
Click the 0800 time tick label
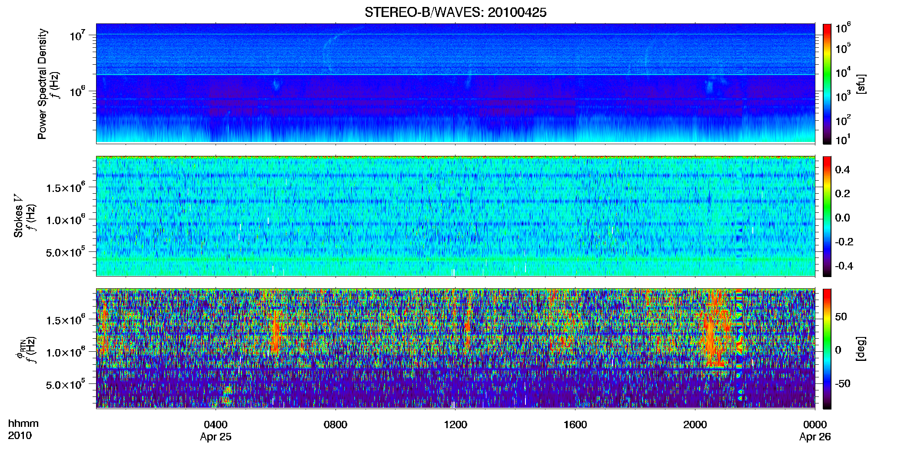336,425
